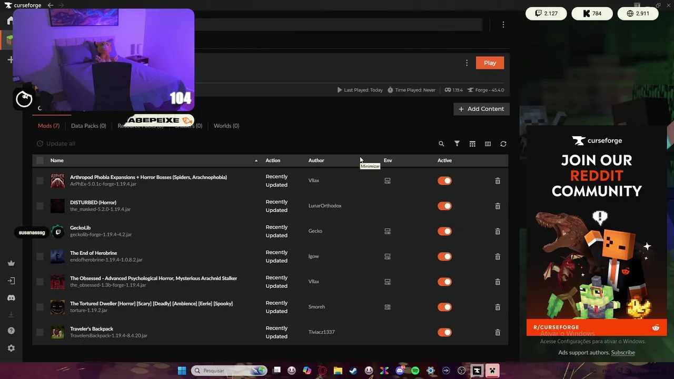
Task: Open the crown premium icon in sidebar
Action: (11, 263)
